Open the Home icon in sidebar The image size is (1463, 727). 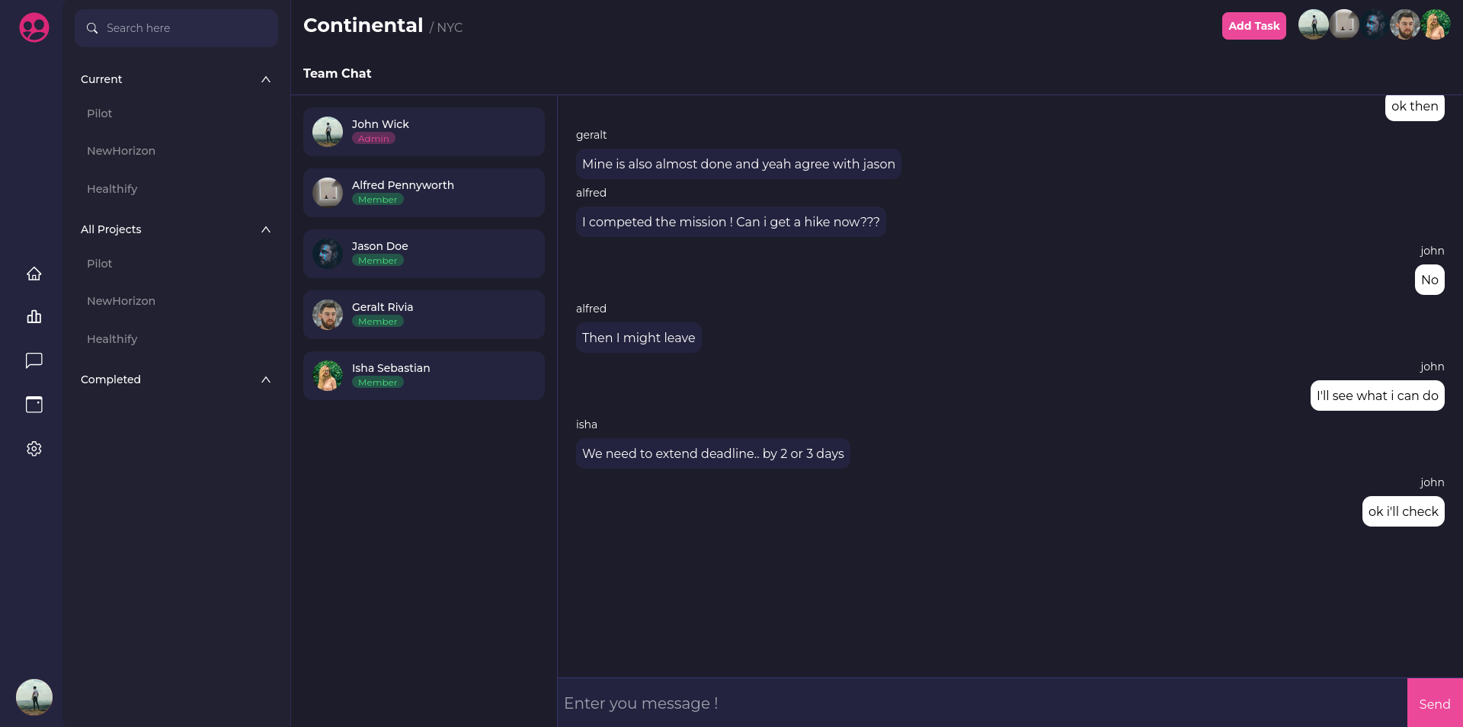point(34,274)
